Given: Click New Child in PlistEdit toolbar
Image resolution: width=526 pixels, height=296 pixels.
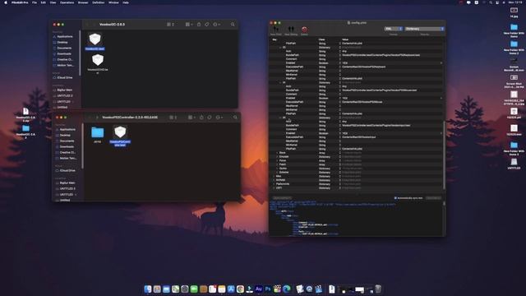Looking at the screenshot, I should click(x=276, y=30).
